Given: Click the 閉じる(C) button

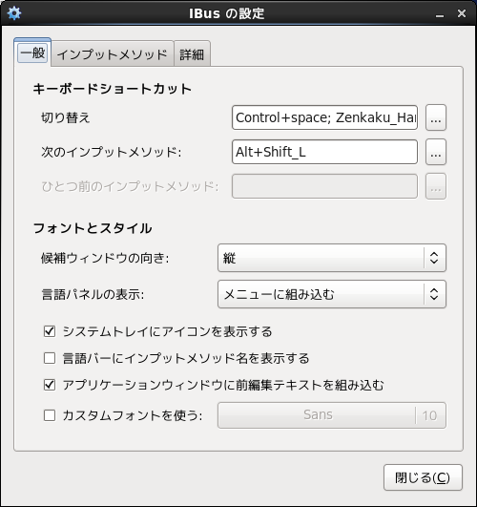Looking at the screenshot, I should pyautogui.click(x=423, y=477).
